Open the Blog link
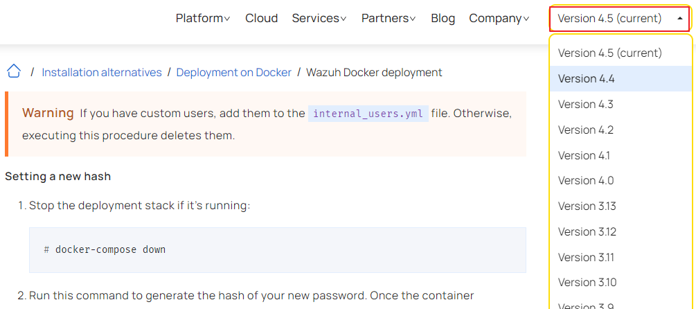This screenshot has width=696, height=309. [x=443, y=19]
